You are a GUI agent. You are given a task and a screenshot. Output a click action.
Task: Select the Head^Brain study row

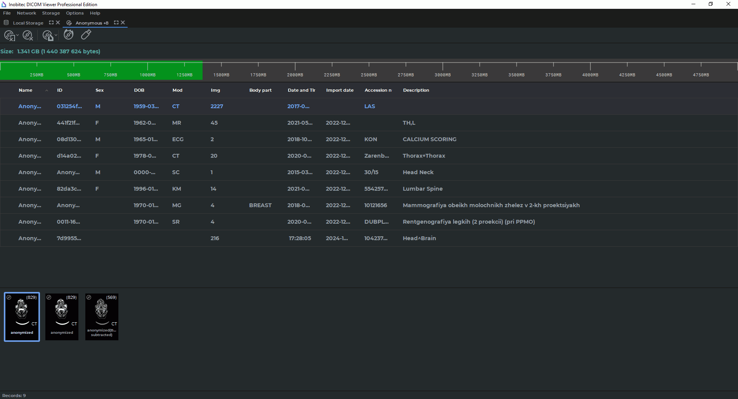tap(419, 238)
